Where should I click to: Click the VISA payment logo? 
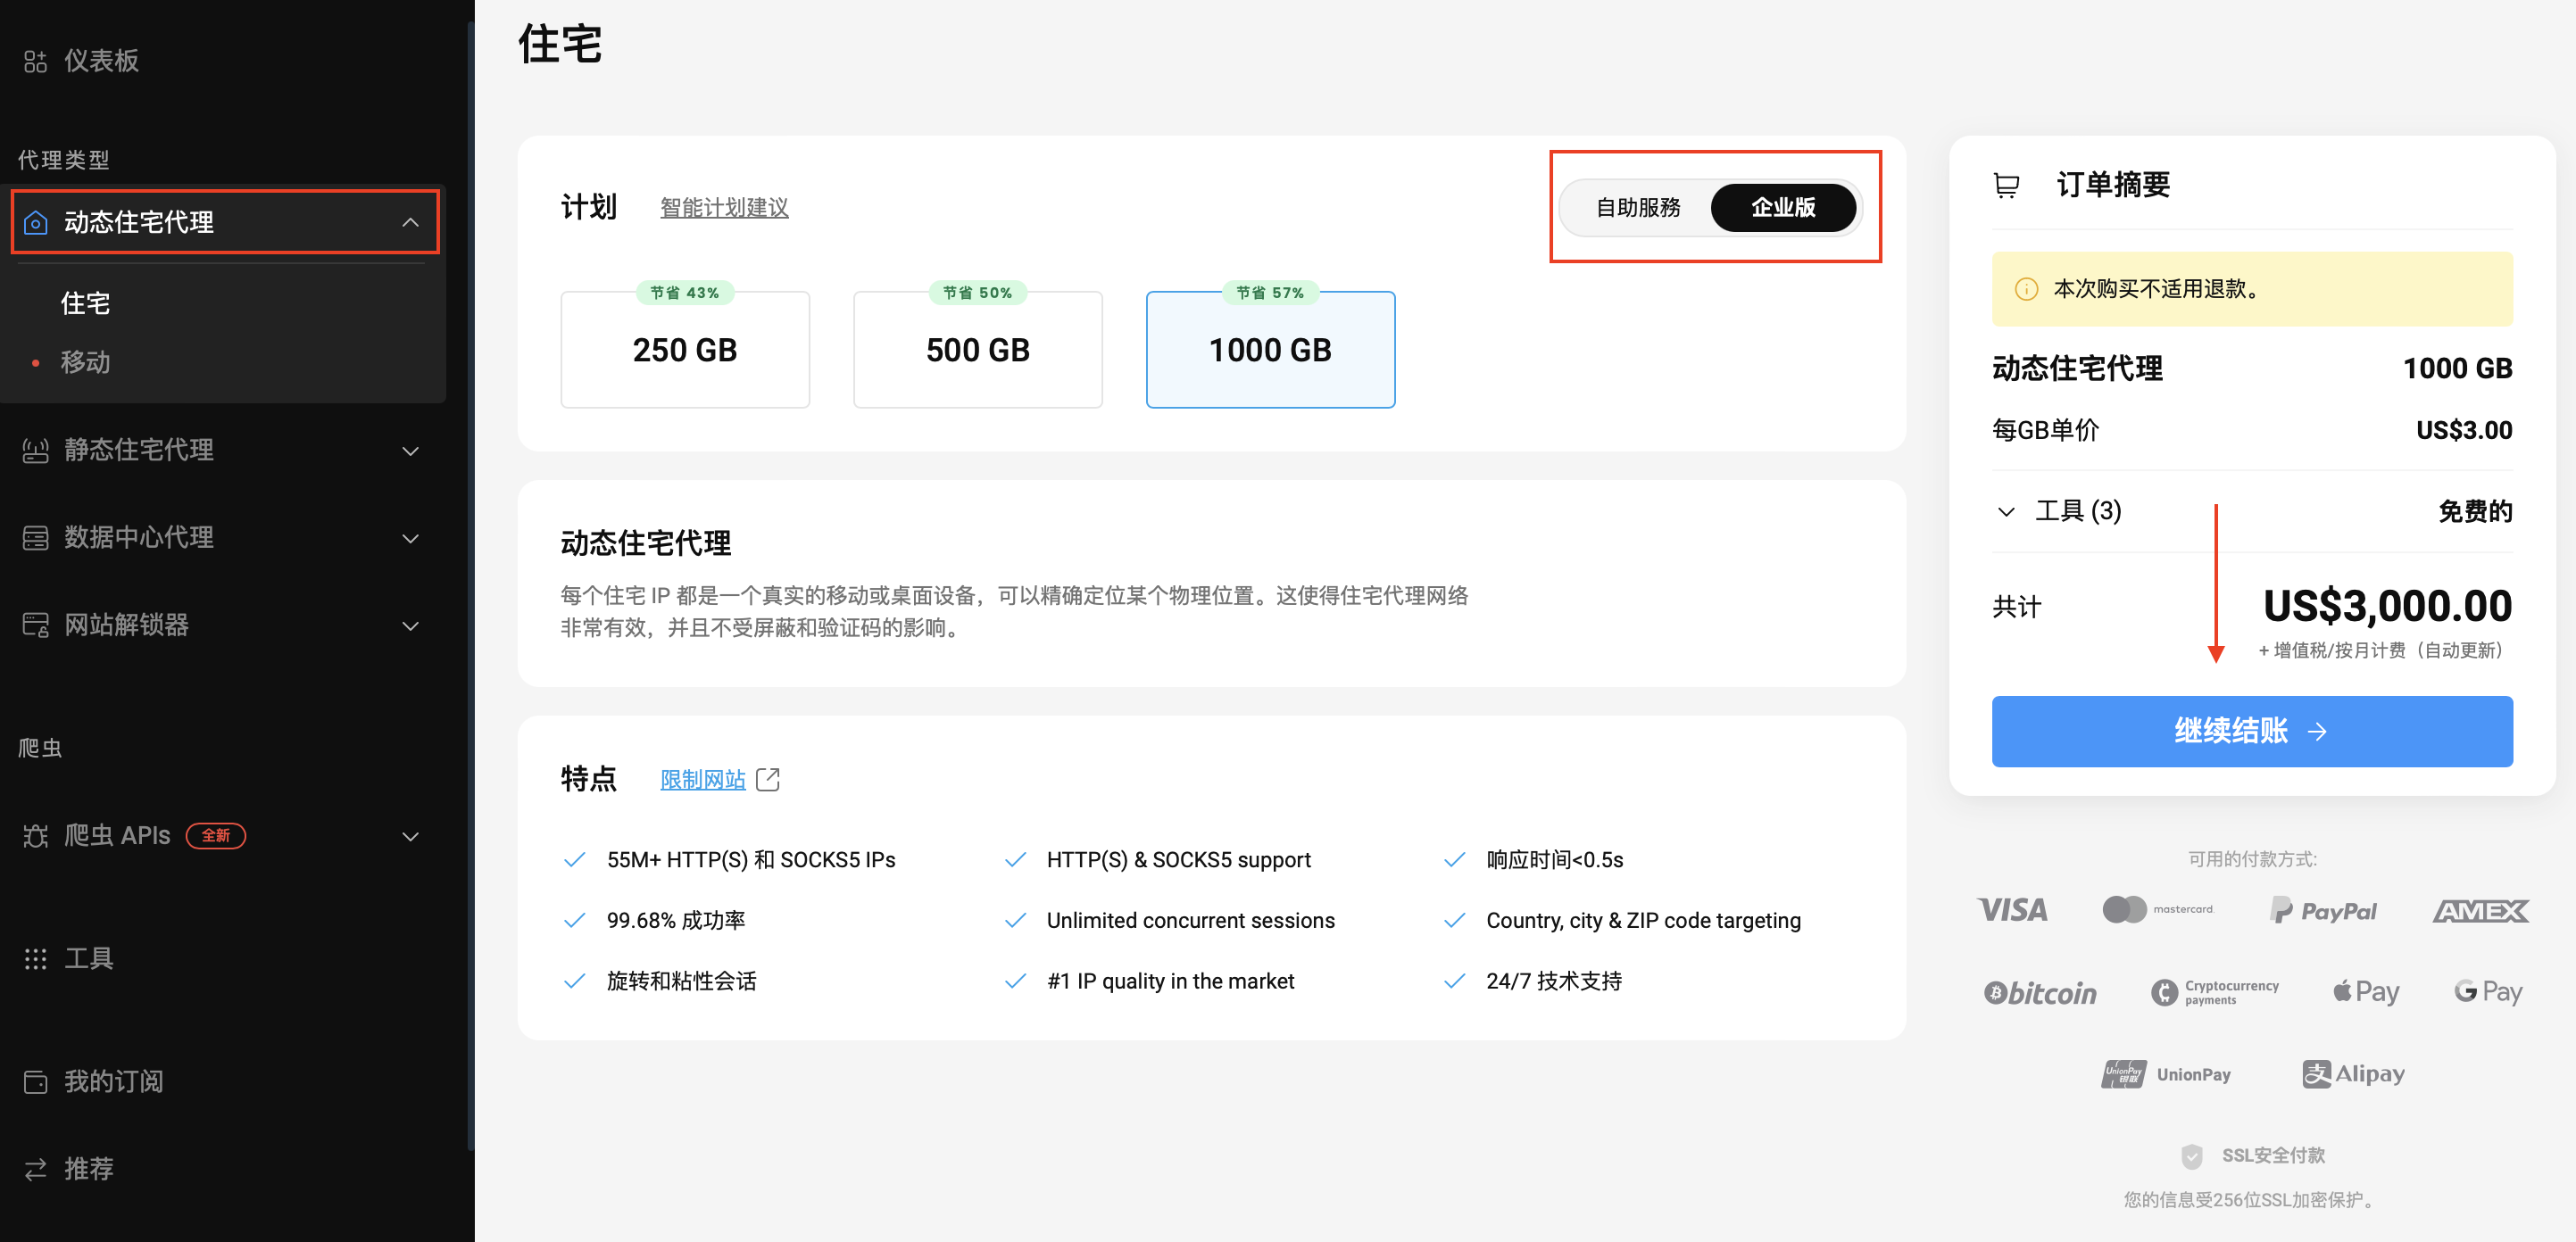pyautogui.click(x=2012, y=910)
